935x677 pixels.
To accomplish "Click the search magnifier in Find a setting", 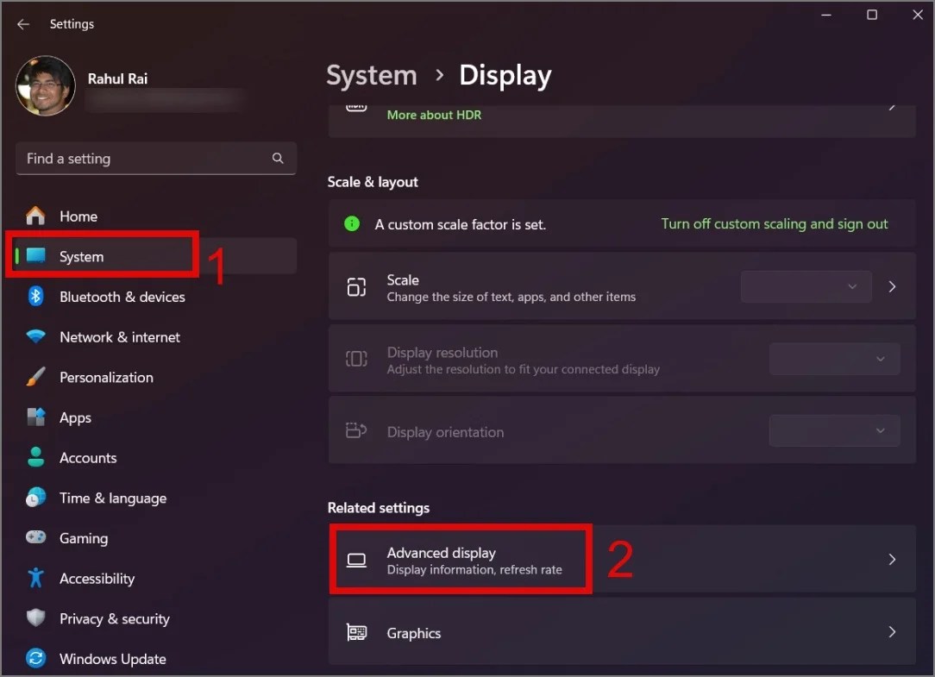I will click(278, 159).
